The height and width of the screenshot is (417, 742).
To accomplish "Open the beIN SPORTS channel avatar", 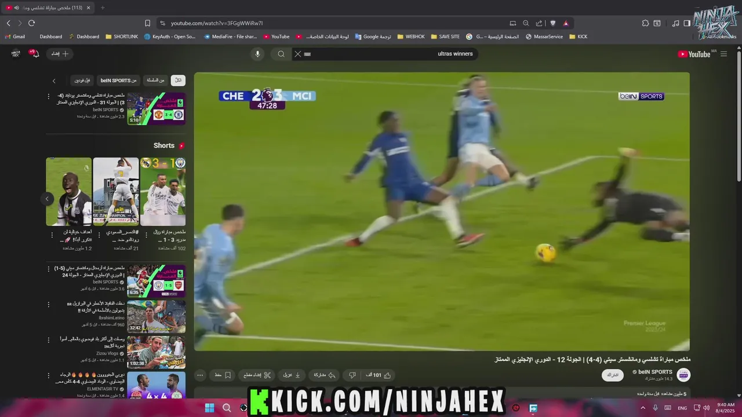I will pyautogui.click(x=683, y=375).
